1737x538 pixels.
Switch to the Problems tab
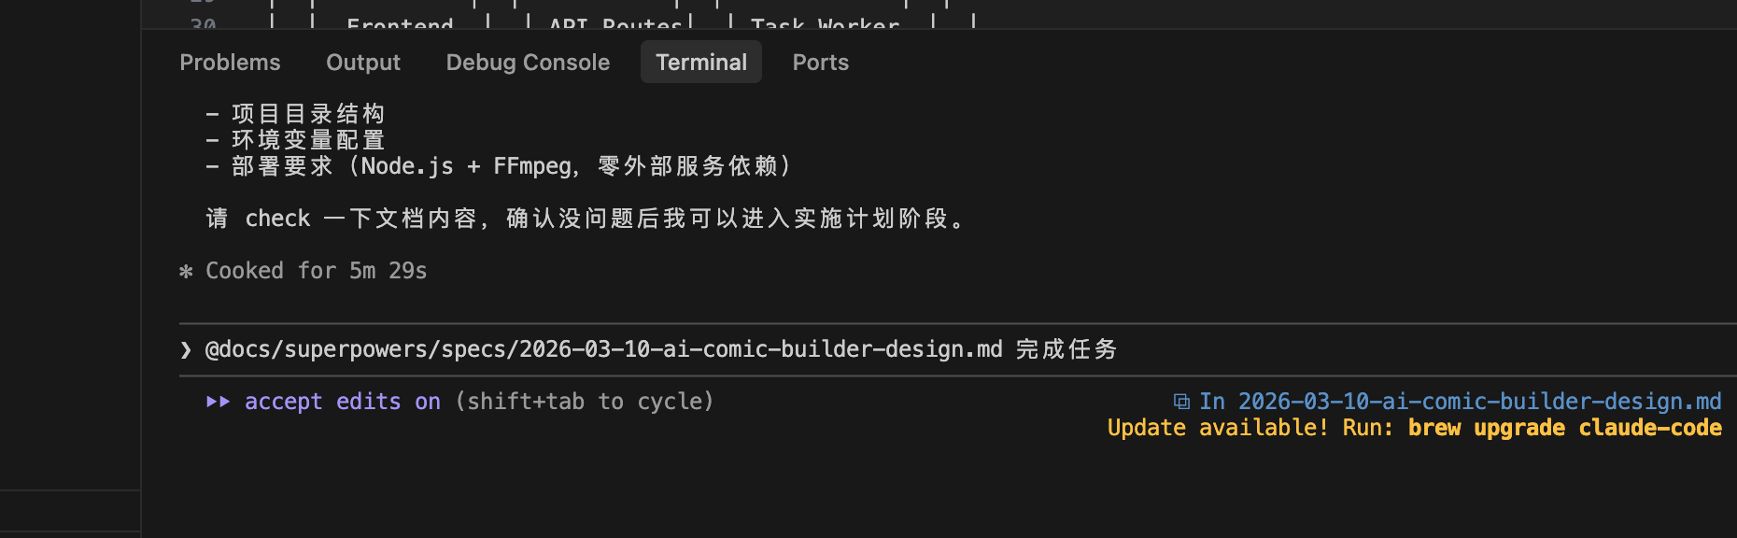point(230,63)
